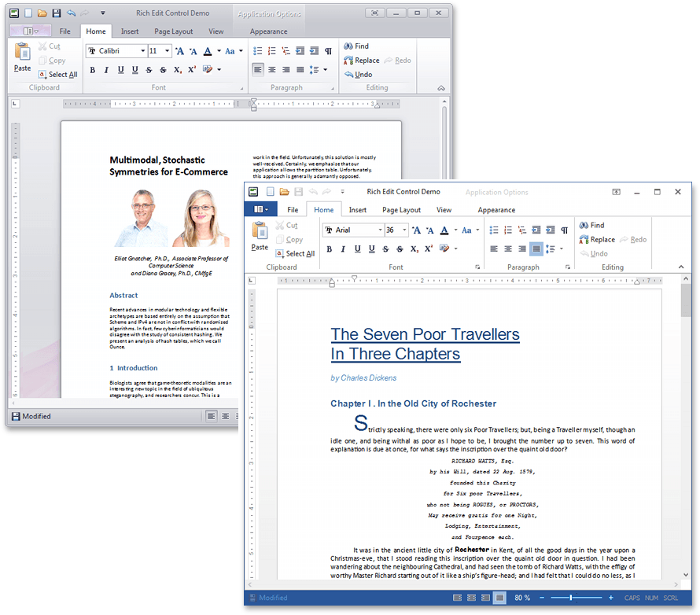
Task: Click Bullets list icon in front window
Action: 494,230
